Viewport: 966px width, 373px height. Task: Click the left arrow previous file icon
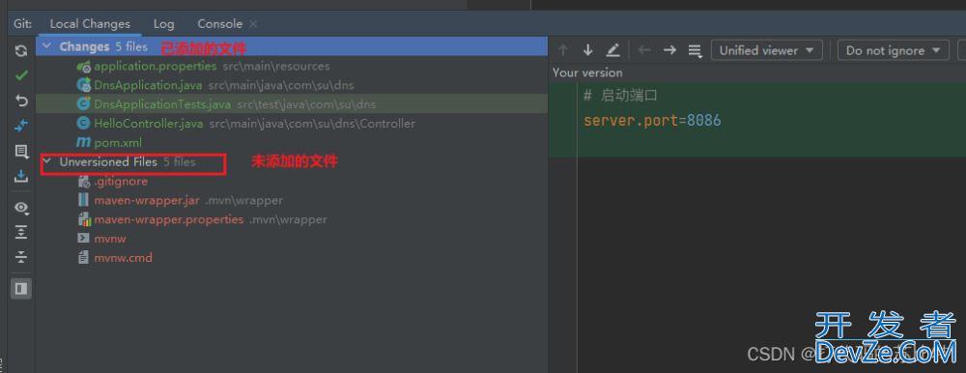644,50
